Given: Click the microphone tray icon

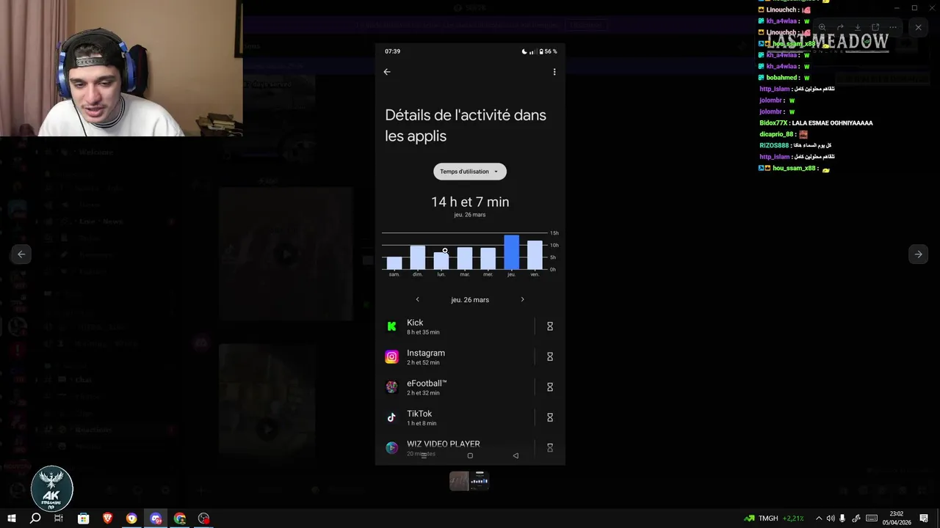Looking at the screenshot, I should [843, 518].
